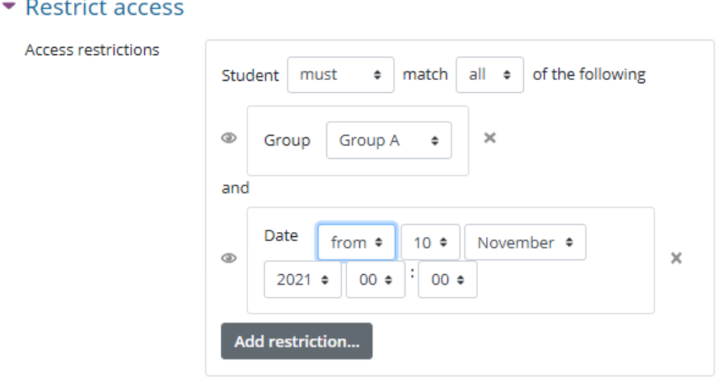Image resolution: width=720 pixels, height=381 pixels.
Task: Click the Access restrictions label
Action: click(92, 50)
